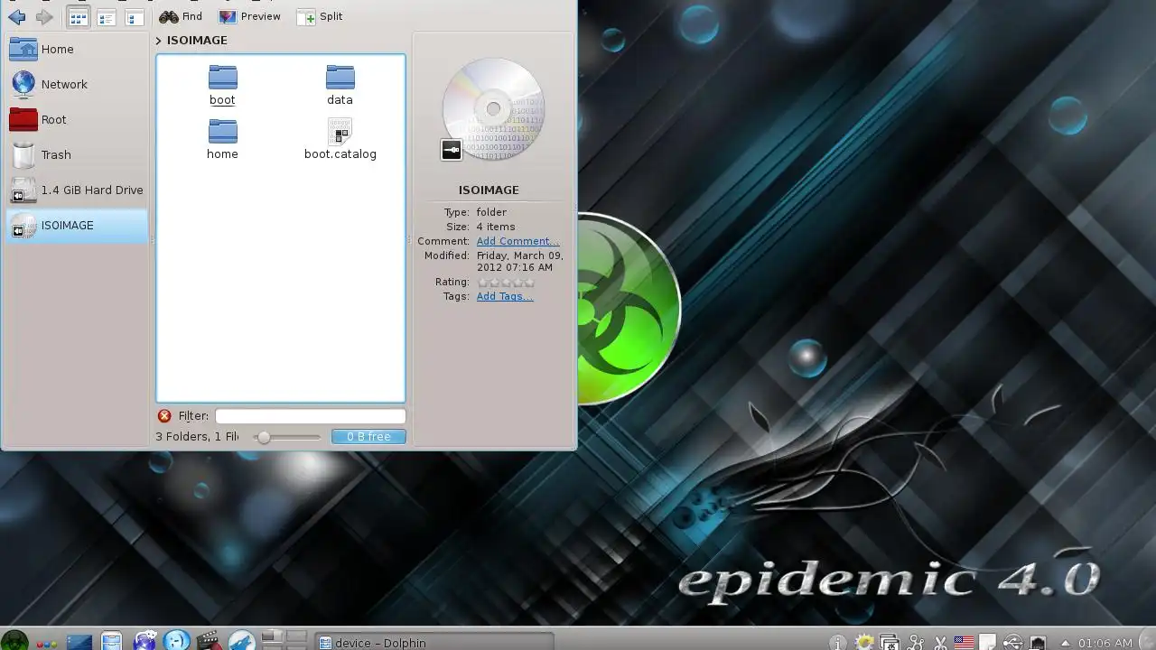Open the USB device notifier tray icon

1012,642
